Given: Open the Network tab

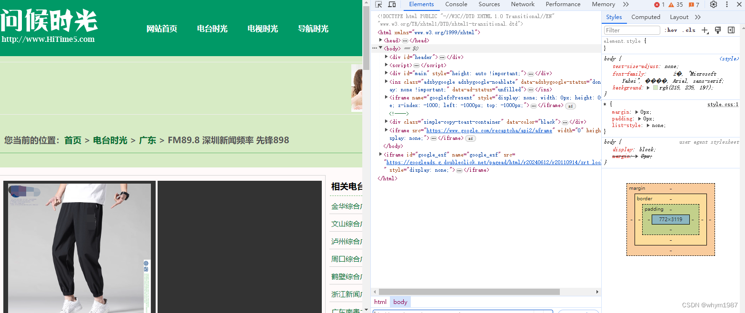Looking at the screenshot, I should [x=523, y=4].
